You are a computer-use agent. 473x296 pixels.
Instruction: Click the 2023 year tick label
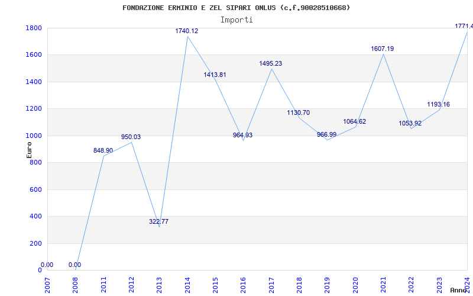point(439,285)
